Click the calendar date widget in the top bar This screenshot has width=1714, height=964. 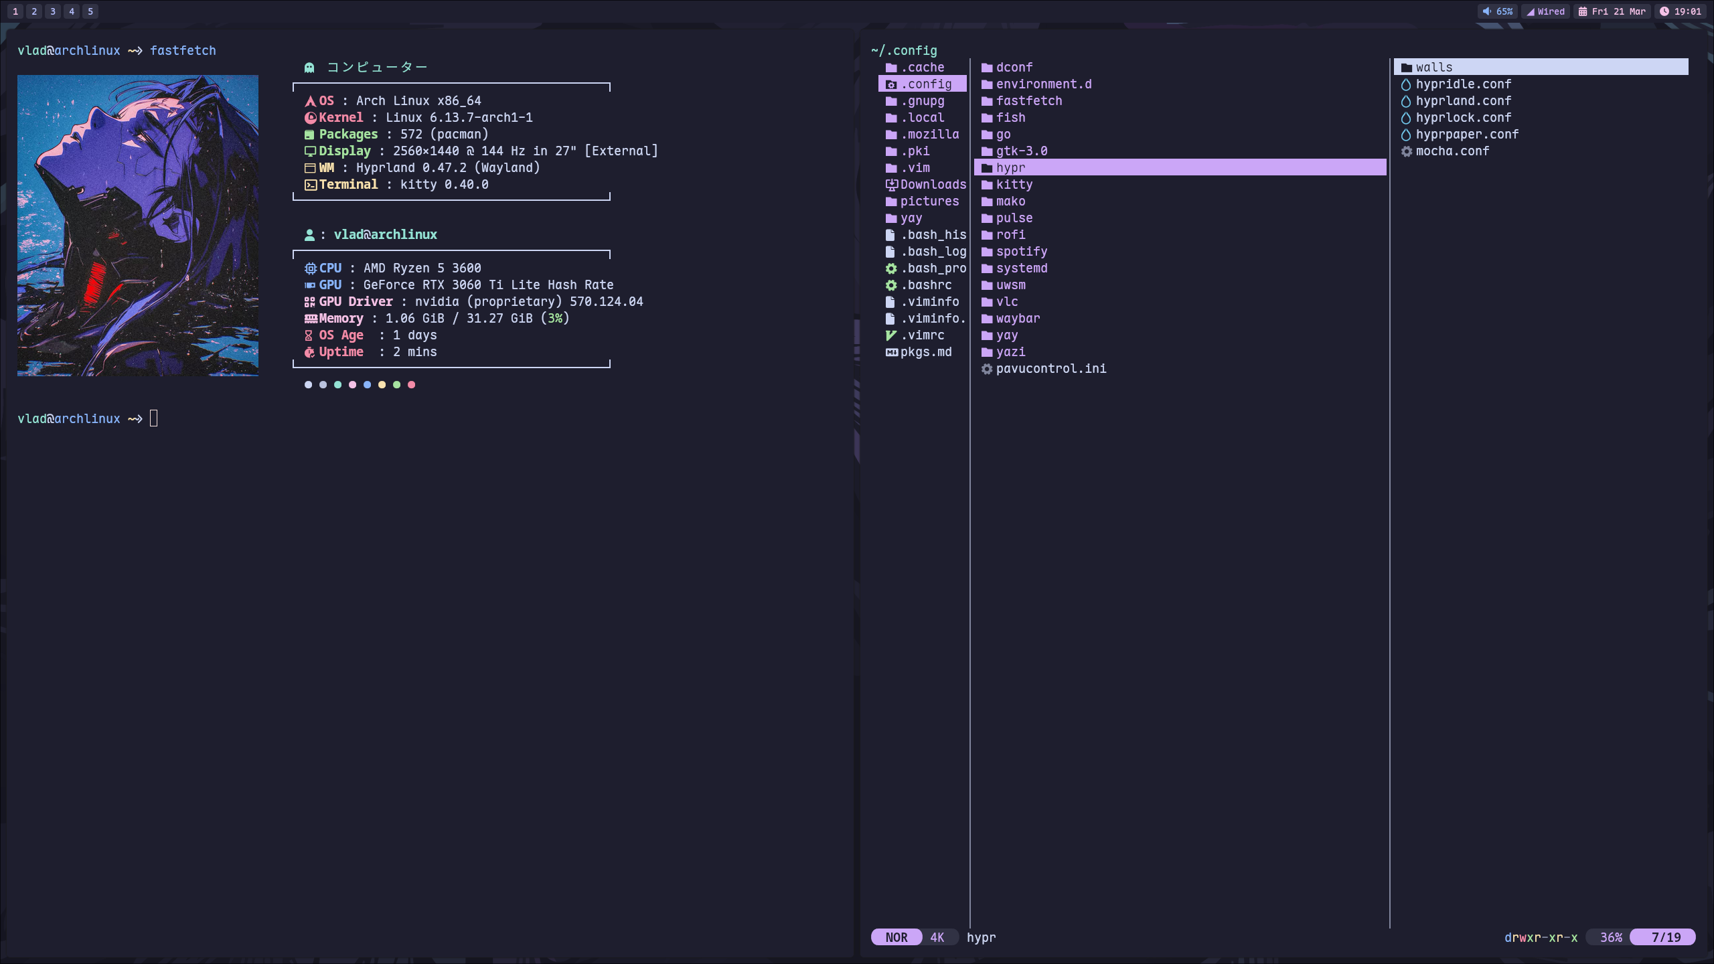click(x=1612, y=11)
